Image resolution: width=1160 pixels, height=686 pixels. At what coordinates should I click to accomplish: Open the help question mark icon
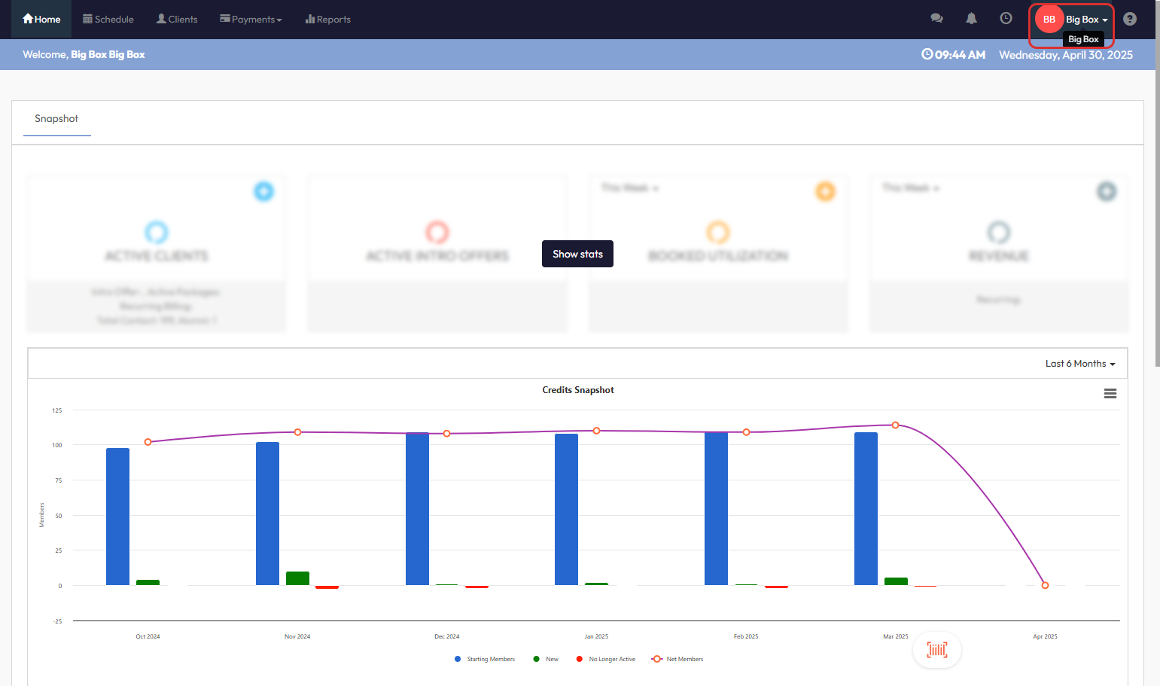coord(1129,20)
